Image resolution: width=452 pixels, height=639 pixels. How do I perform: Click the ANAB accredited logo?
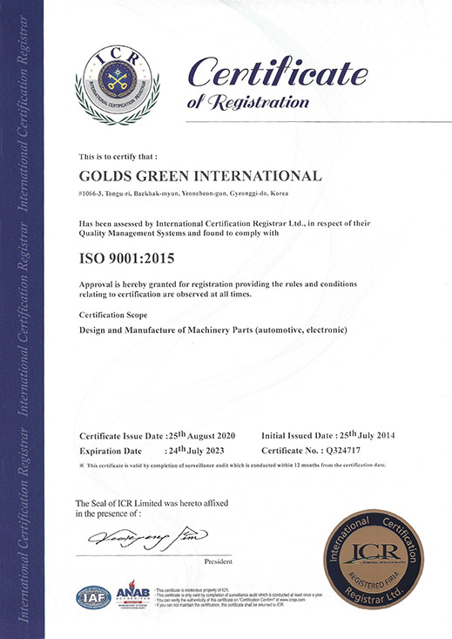point(133,594)
